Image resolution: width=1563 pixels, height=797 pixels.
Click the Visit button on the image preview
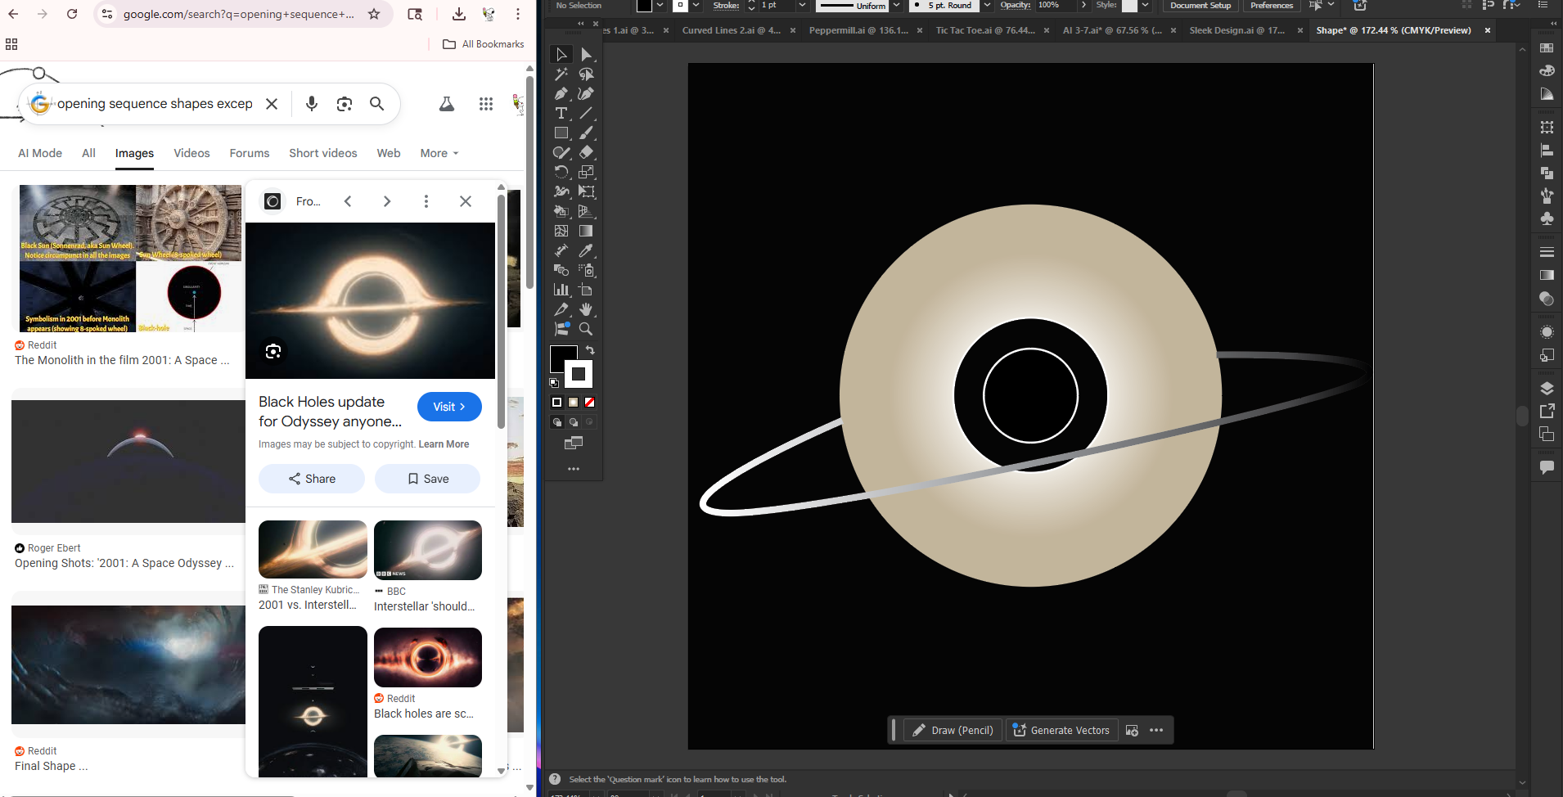448,407
